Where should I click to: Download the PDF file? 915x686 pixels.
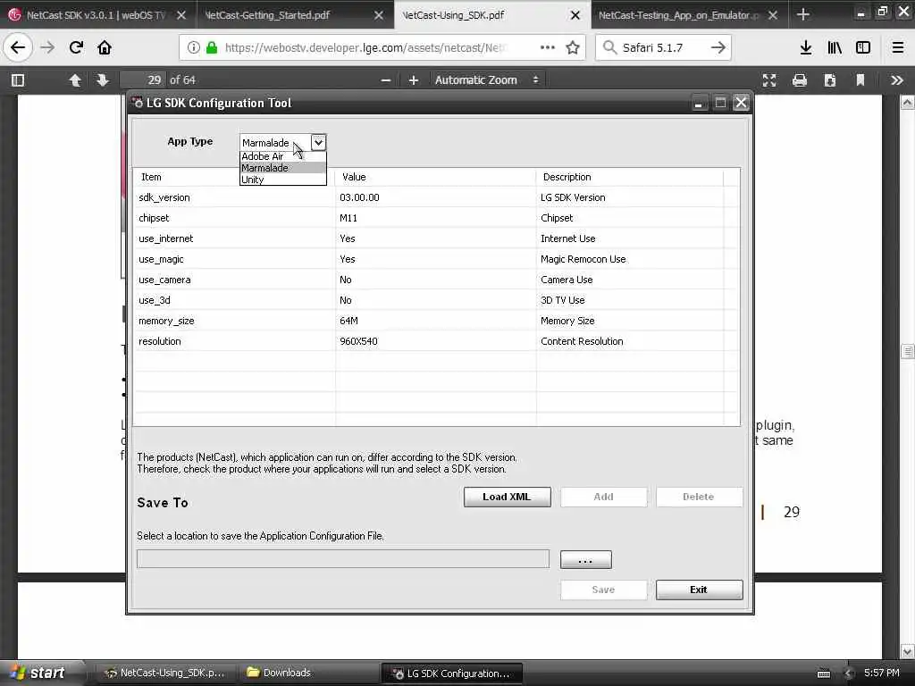coord(830,79)
